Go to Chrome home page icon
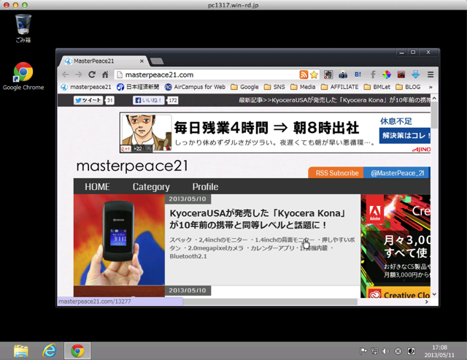Viewport: 467px width, 360px height. pos(105,74)
